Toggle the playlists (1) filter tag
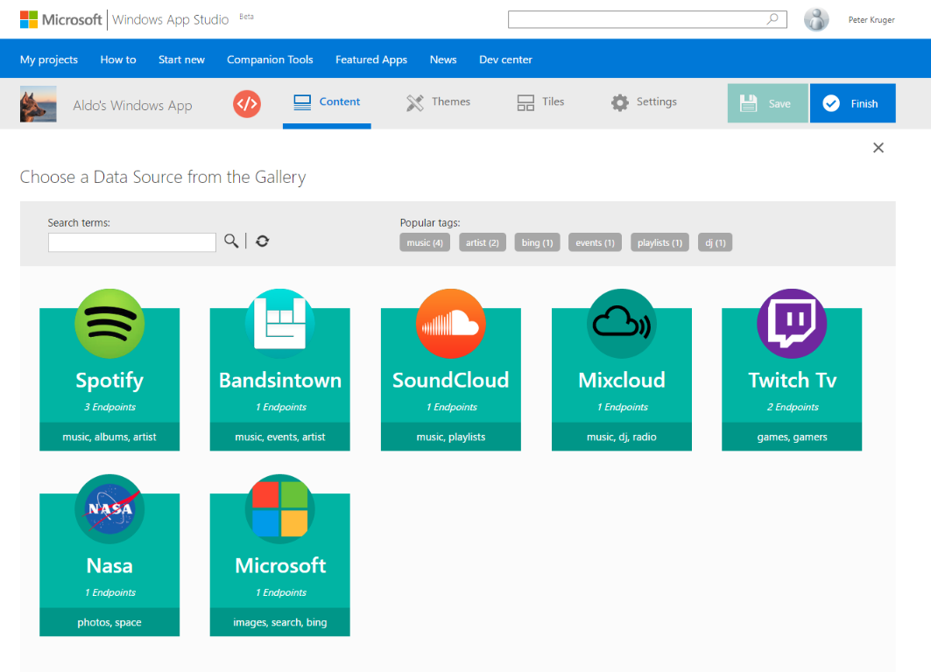This screenshot has height=672, width=931. 659,241
